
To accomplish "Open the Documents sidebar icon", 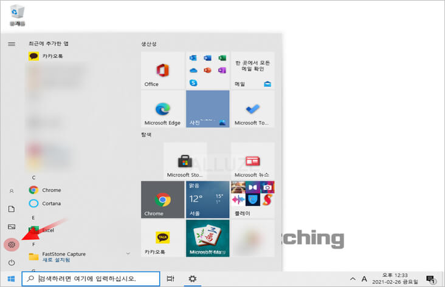I will (x=12, y=209).
